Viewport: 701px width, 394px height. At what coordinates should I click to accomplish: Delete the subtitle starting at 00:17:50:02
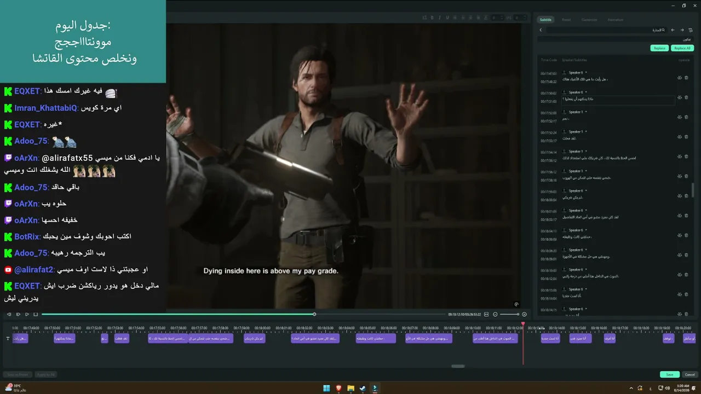(x=686, y=97)
